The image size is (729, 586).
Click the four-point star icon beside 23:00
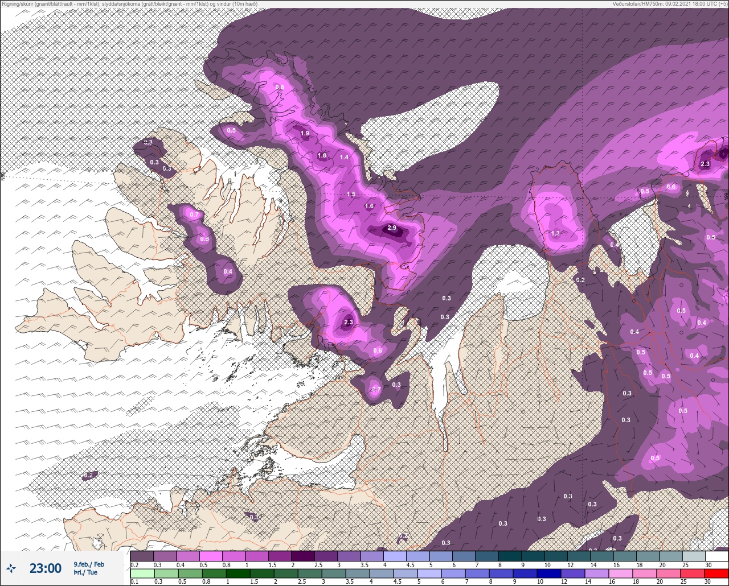pos(11,567)
